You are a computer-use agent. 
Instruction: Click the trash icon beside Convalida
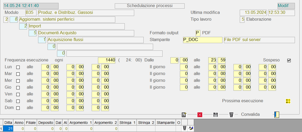tap(231, 114)
